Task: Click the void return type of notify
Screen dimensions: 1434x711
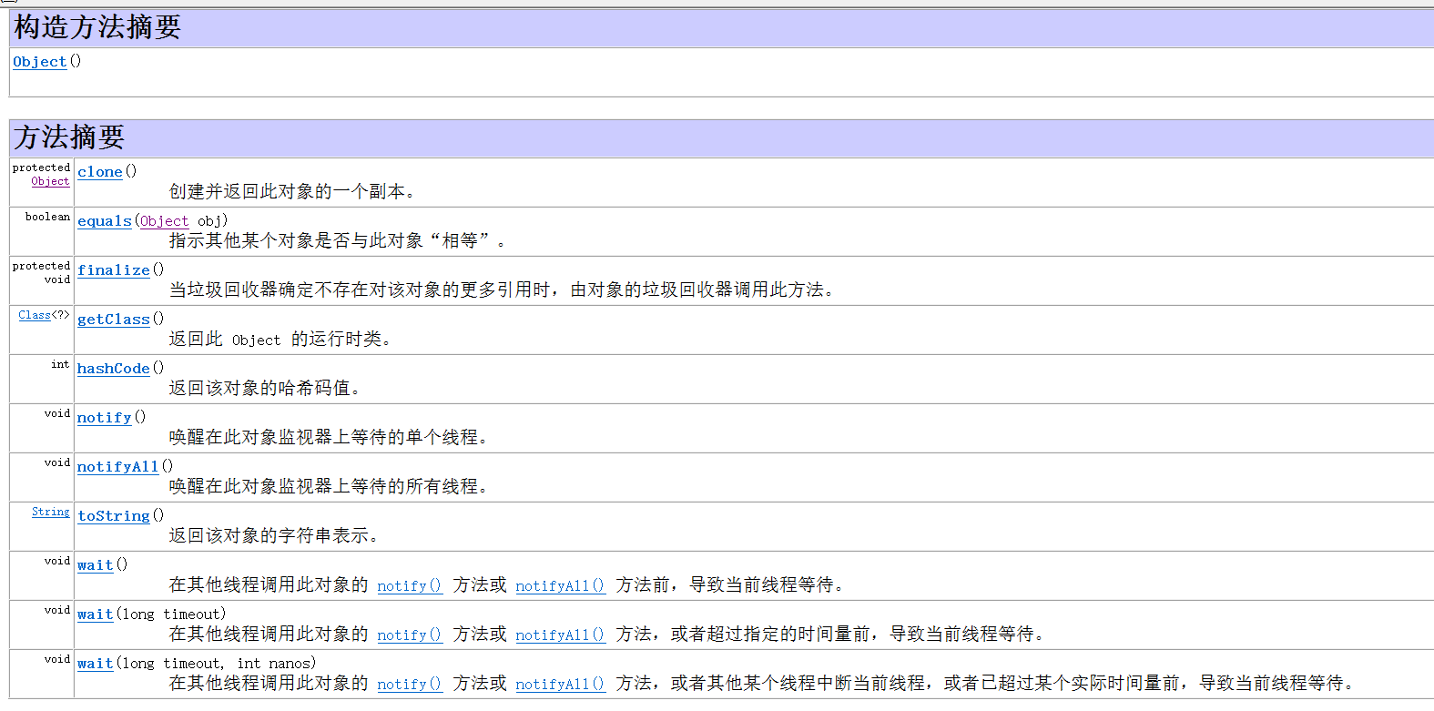Action: (x=56, y=413)
